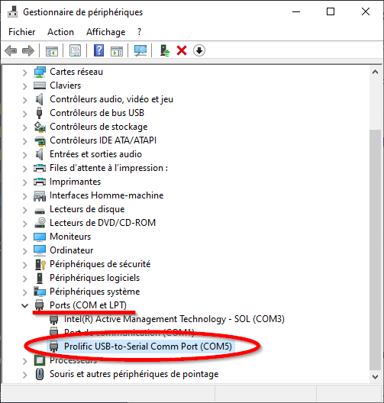The width and height of the screenshot is (384, 403).
Task: Click the scan for hardware changes icon
Action: coord(140,50)
